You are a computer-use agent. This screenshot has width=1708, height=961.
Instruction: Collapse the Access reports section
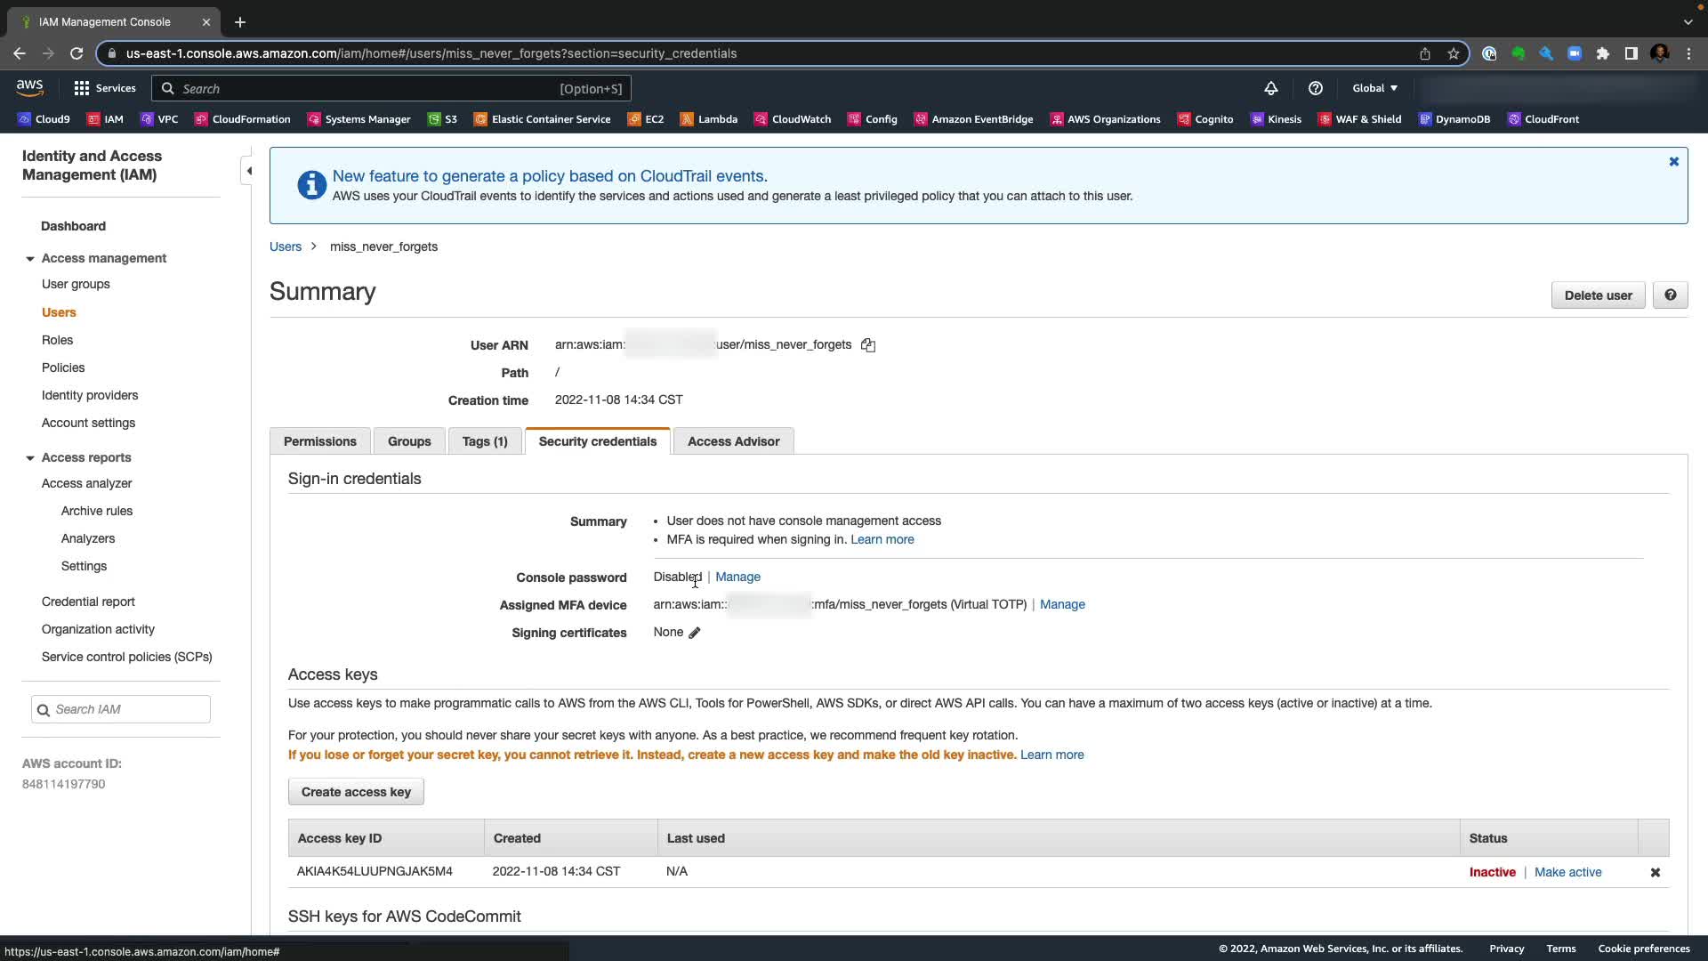[30, 458]
